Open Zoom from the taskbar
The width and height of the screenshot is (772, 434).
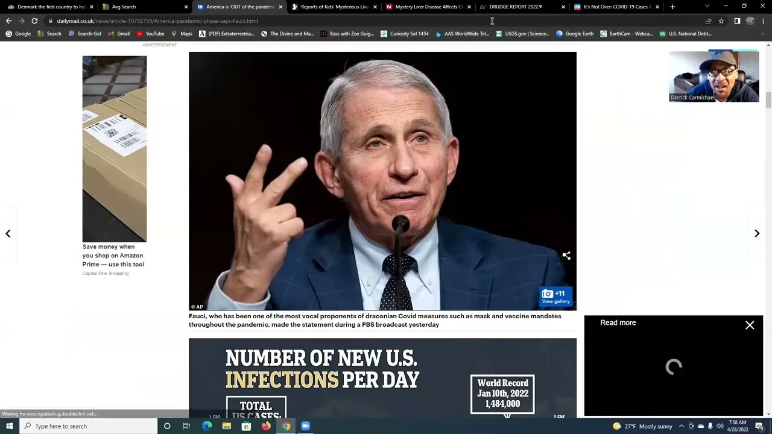click(305, 426)
